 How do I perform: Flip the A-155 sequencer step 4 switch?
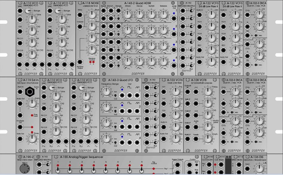(x=94, y=170)
